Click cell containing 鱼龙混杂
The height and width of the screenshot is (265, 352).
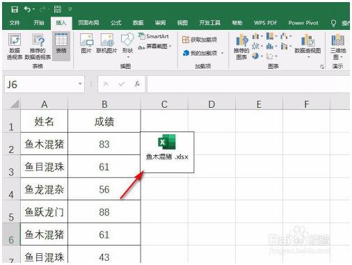coord(45,189)
